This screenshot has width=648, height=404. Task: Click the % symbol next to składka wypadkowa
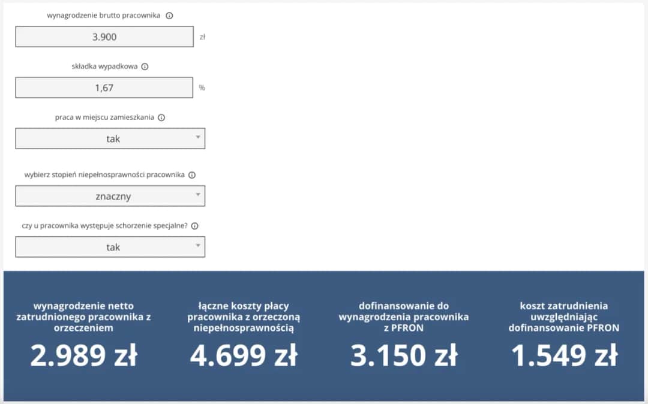202,88
